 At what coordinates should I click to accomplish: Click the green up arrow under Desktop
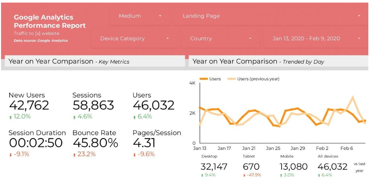pos(202,175)
